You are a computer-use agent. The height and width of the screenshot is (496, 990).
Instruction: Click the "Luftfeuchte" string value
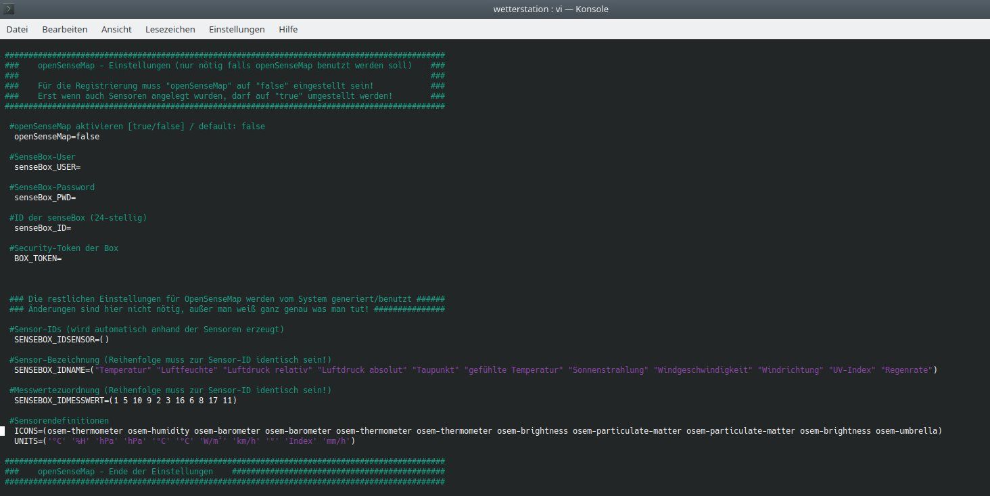pyautogui.click(x=187, y=370)
